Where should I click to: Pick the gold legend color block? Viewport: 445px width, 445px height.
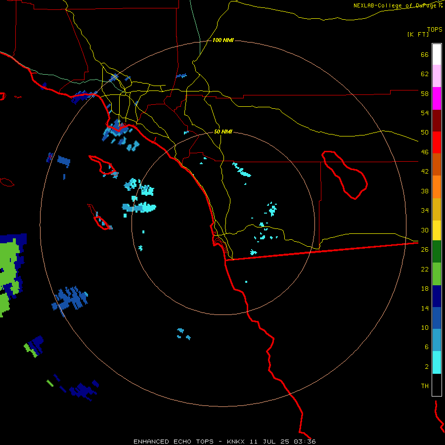tap(437, 209)
